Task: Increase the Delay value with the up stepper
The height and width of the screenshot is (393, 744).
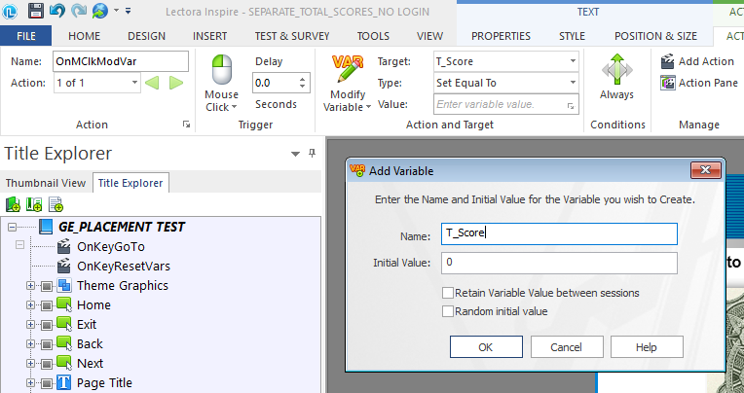Action: coord(303,79)
